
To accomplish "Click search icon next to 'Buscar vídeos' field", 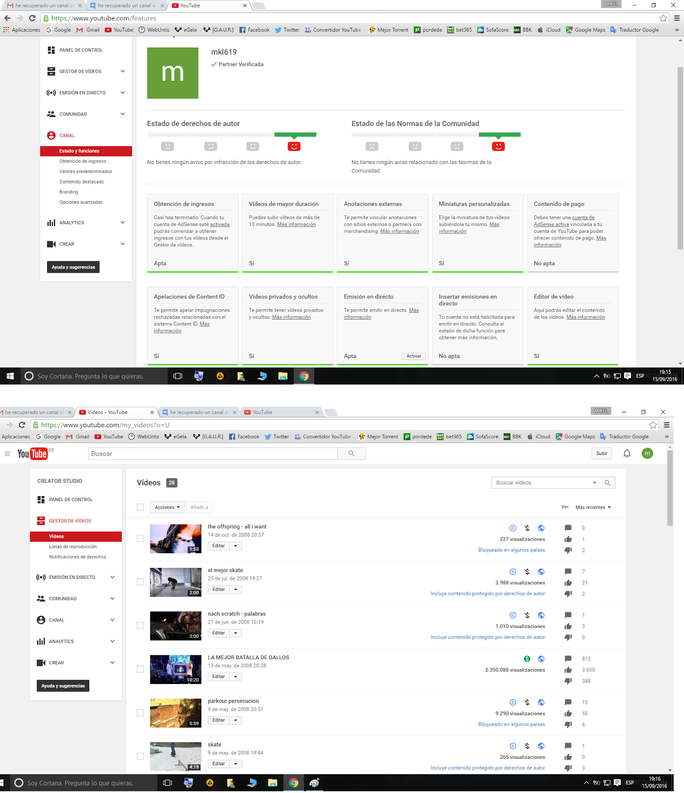I will (x=608, y=483).
